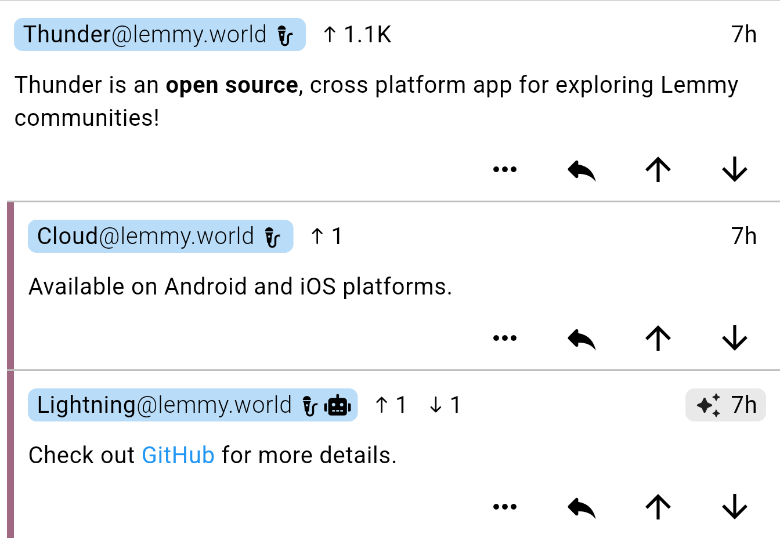Image resolution: width=780 pixels, height=538 pixels.
Task: Open Lightning@lemmy.world user profile
Action: (164, 405)
